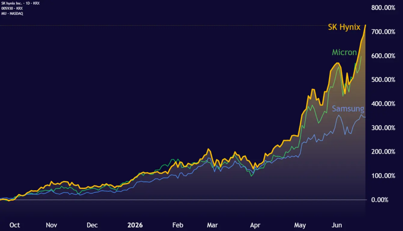Click the 800.00% price axis label
Screen dimensions: 403x231
point(383,8)
